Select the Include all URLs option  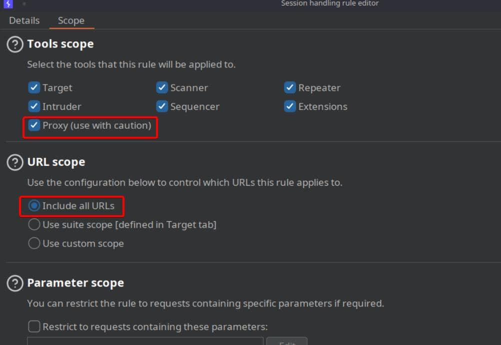point(34,206)
